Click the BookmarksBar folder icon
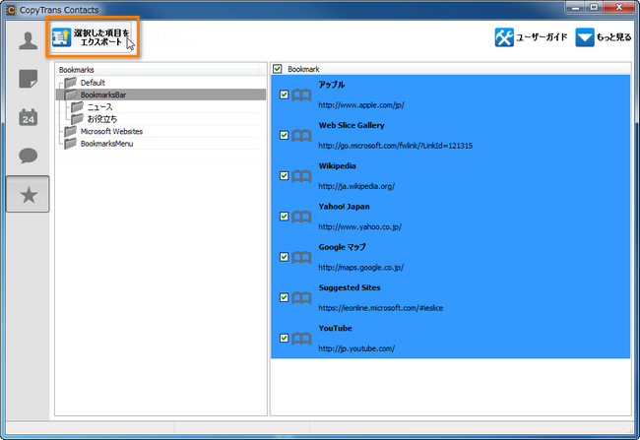This screenshot has height=440, width=640. pos(71,94)
